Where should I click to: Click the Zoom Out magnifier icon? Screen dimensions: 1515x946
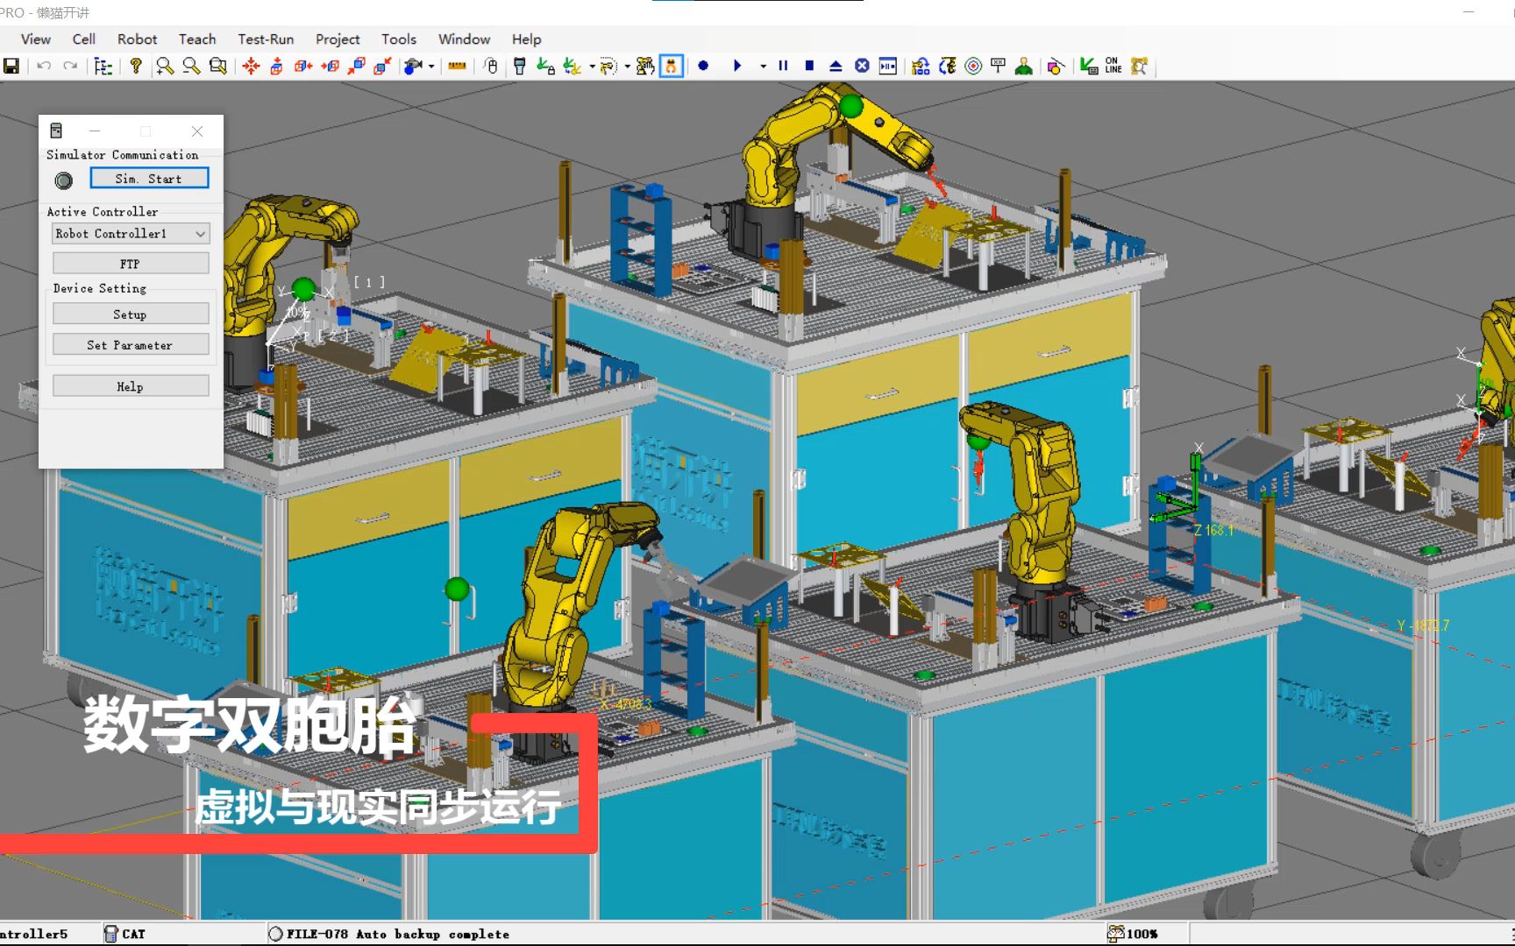point(191,67)
